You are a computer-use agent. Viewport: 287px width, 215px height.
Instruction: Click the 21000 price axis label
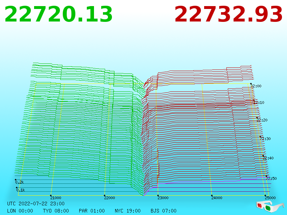click(x=56, y=198)
